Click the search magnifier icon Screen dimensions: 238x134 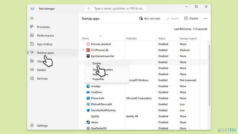[89, 9]
